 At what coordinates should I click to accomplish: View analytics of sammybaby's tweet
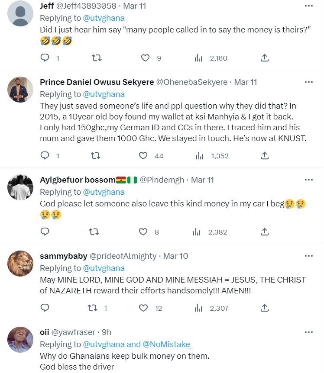(199, 308)
